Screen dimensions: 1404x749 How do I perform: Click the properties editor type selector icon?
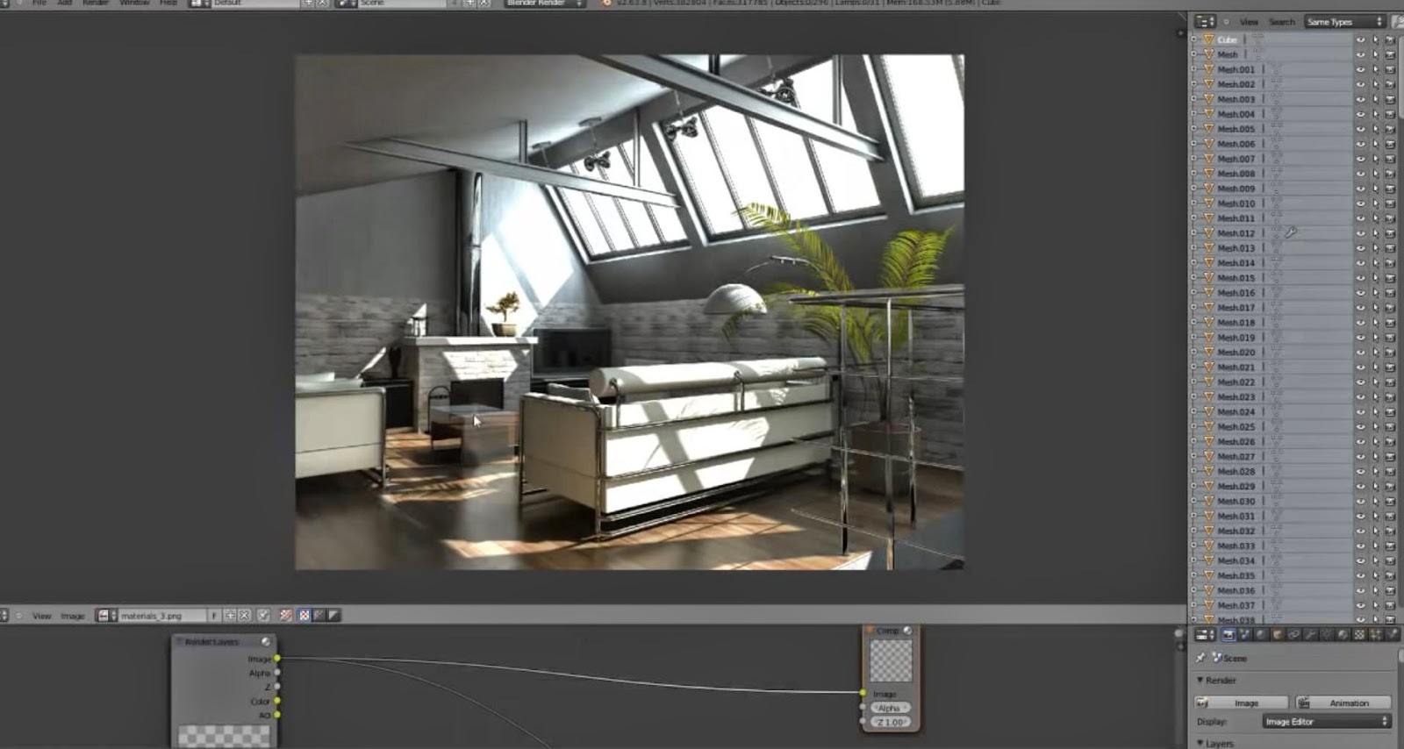1205,634
